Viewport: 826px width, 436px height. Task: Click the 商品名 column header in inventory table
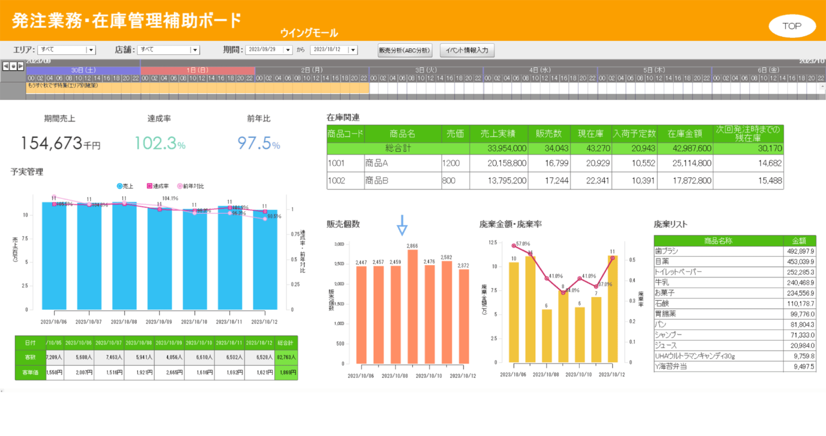[x=403, y=134]
